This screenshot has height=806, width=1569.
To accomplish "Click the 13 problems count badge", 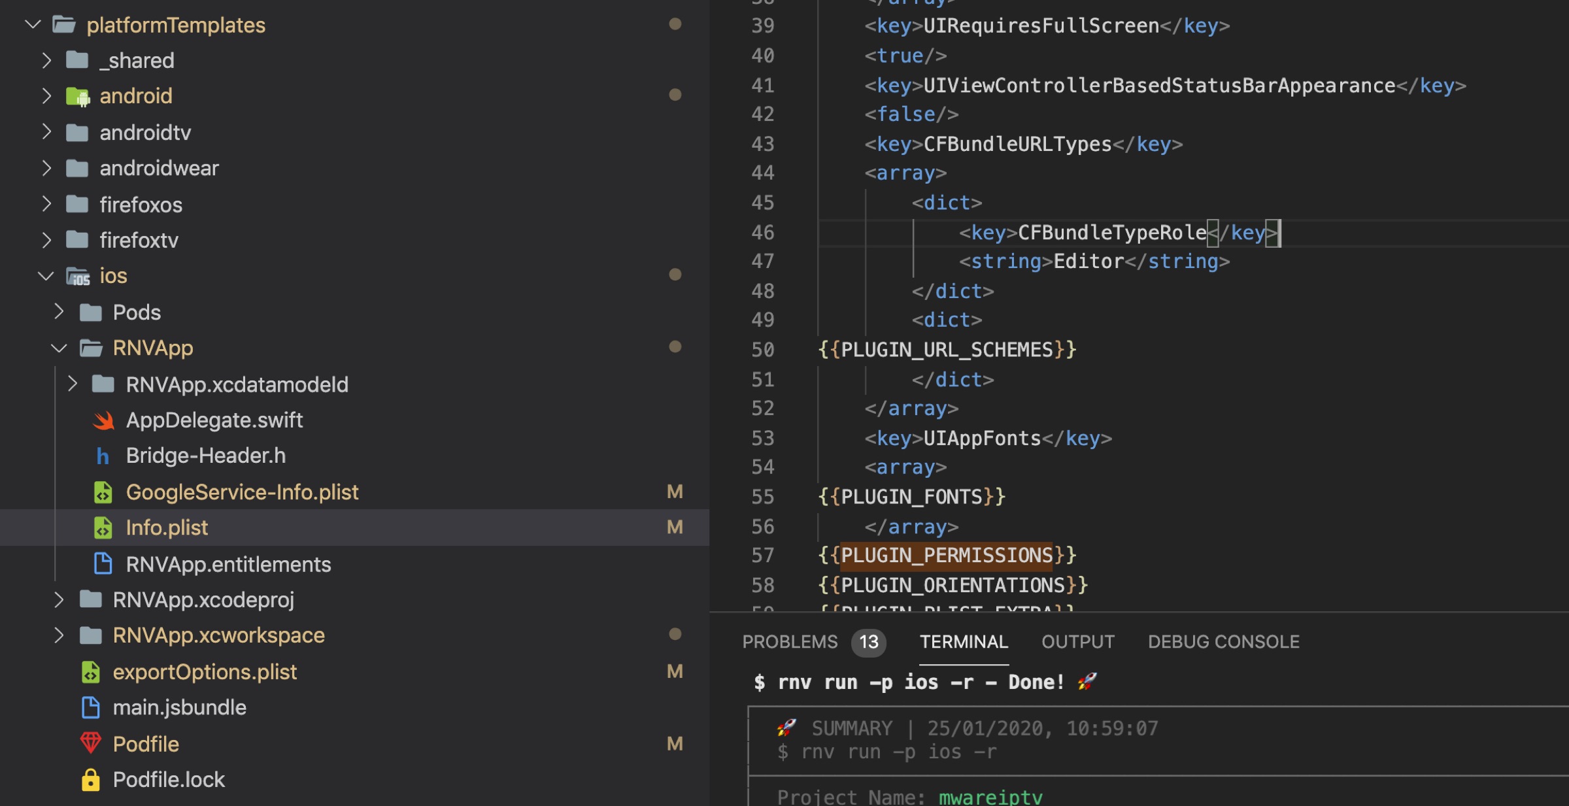I will [868, 641].
